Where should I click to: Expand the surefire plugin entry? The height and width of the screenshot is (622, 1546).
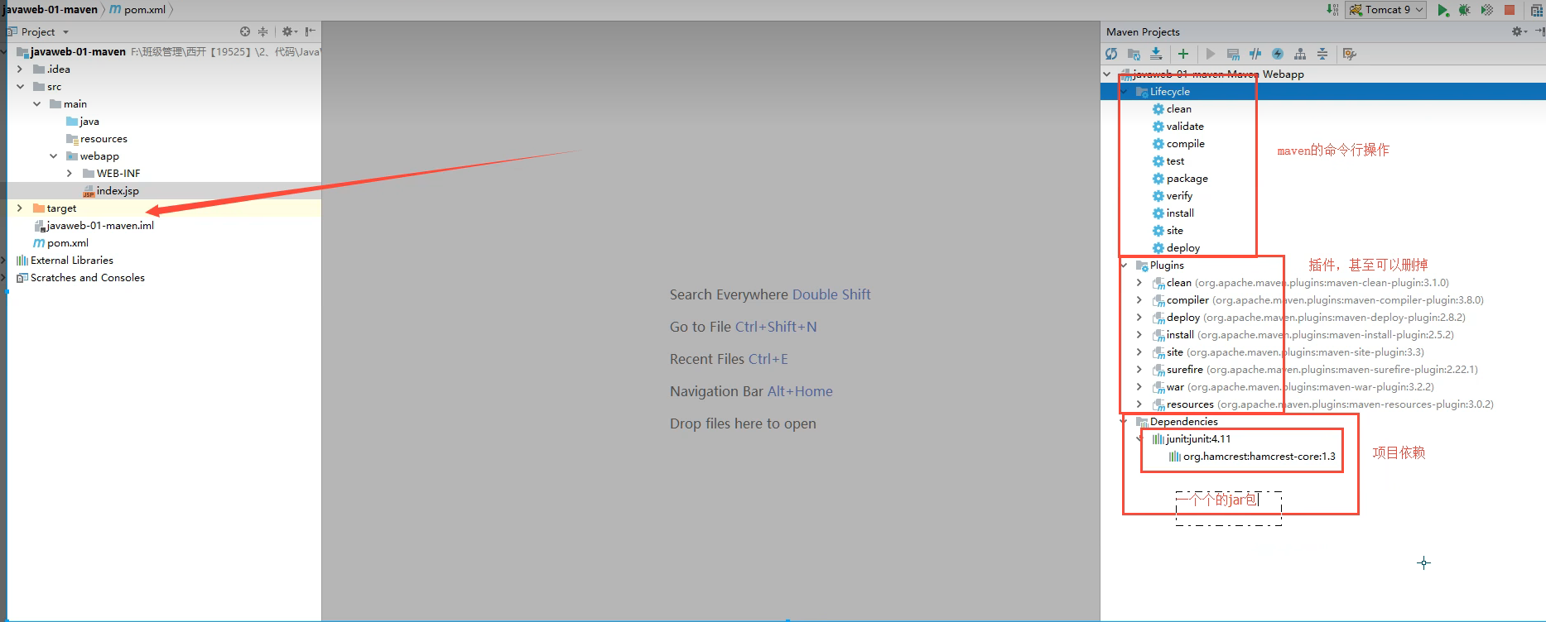[1139, 370]
